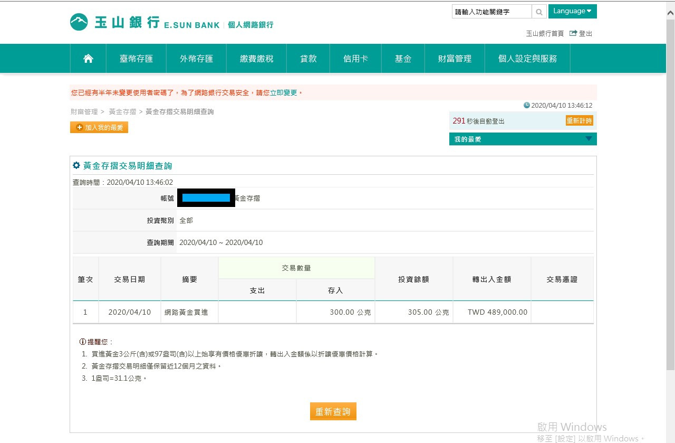Click the 立即變更 password link
675x443 pixels.
tap(284, 93)
